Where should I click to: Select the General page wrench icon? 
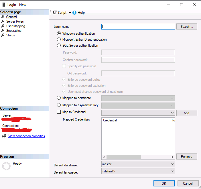pyautogui.click(x=3, y=17)
